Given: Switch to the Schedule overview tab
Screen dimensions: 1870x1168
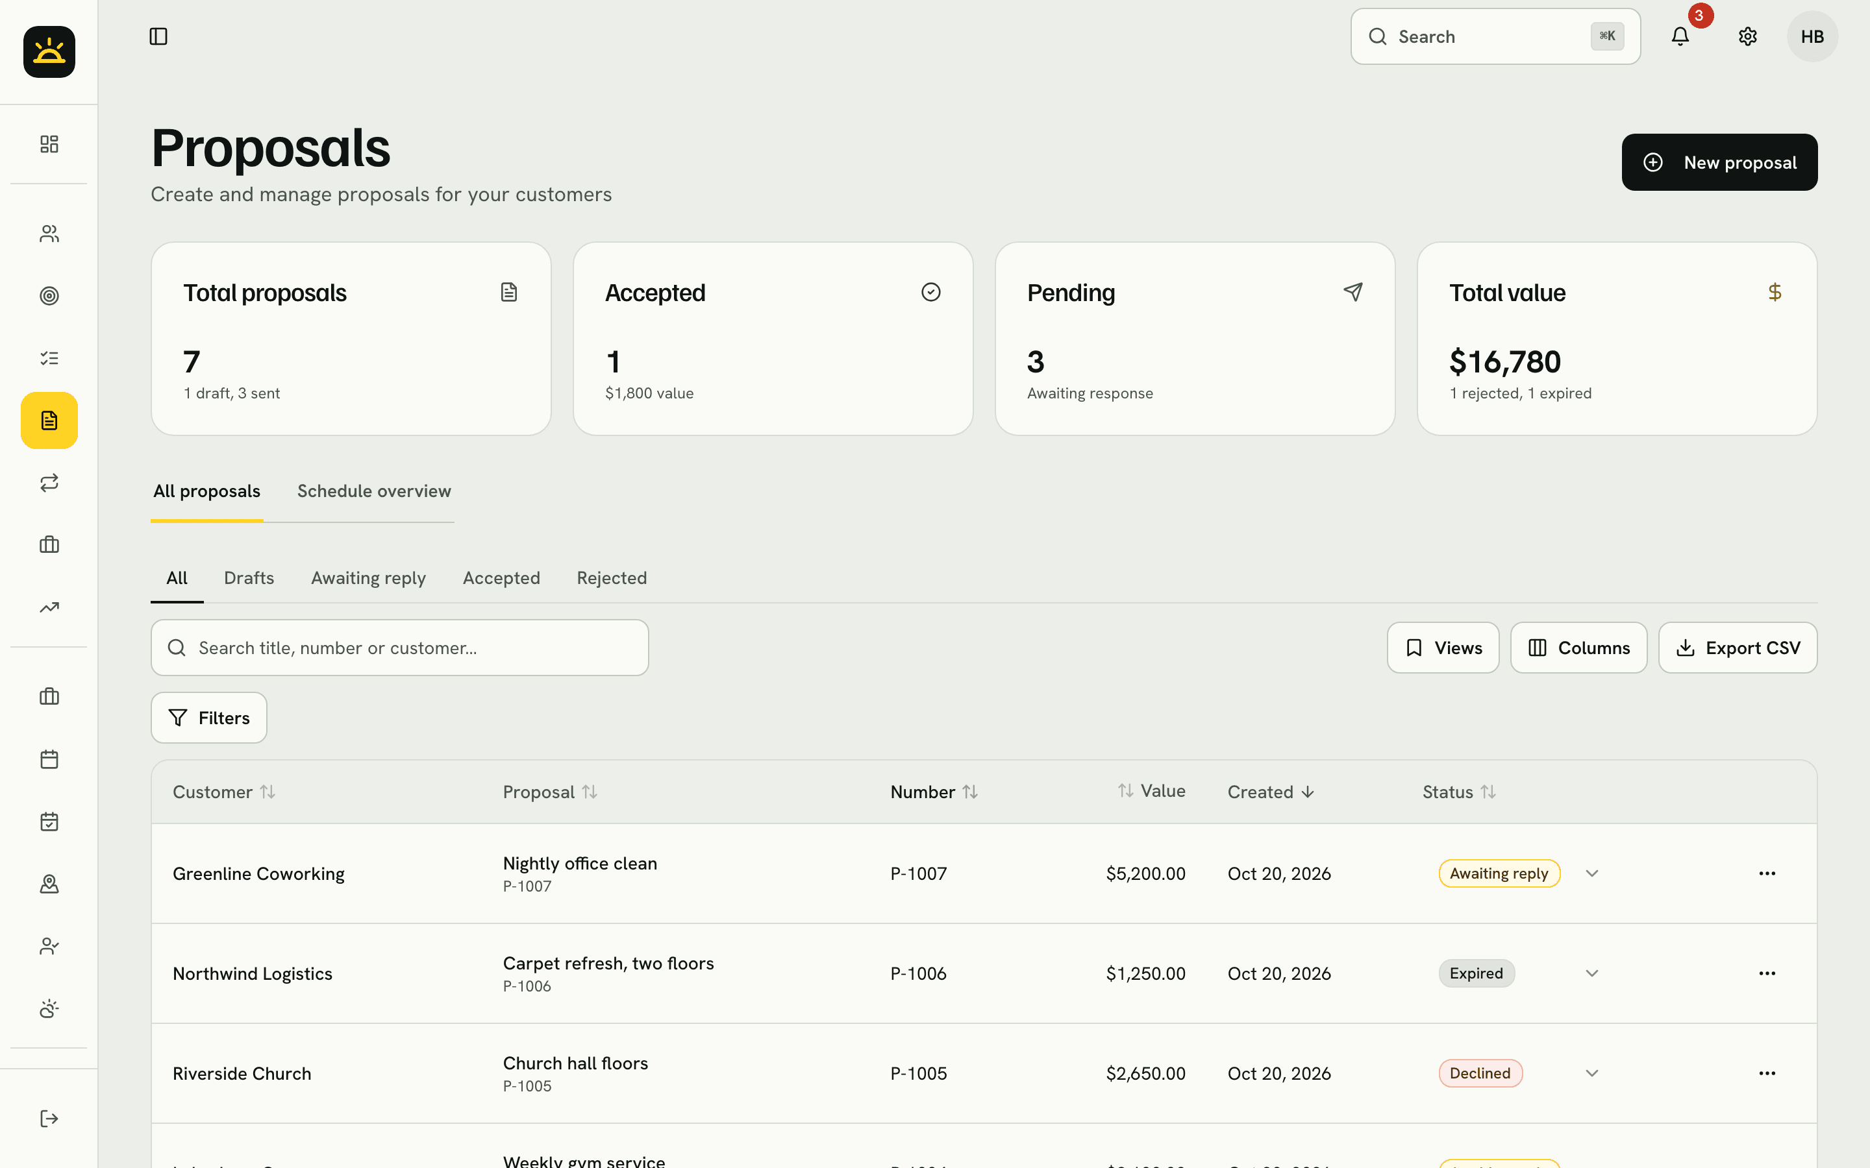Looking at the screenshot, I should (x=374, y=491).
